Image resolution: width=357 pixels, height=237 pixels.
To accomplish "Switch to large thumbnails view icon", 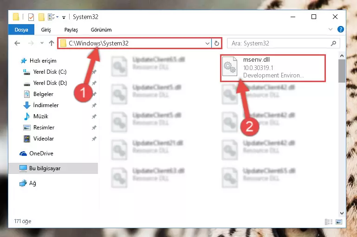I will [339, 222].
